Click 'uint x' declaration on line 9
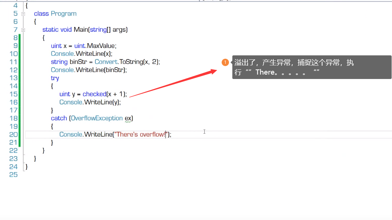392x220 pixels. [59, 46]
